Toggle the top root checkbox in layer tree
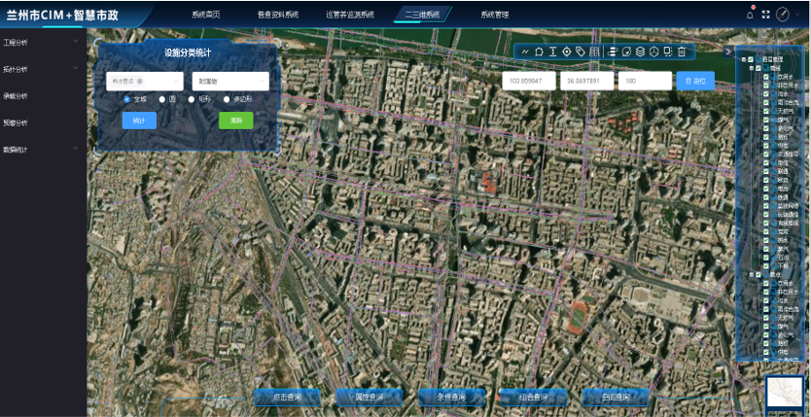 click(751, 59)
